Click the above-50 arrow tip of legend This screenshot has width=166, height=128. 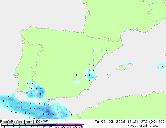tap(83, 125)
